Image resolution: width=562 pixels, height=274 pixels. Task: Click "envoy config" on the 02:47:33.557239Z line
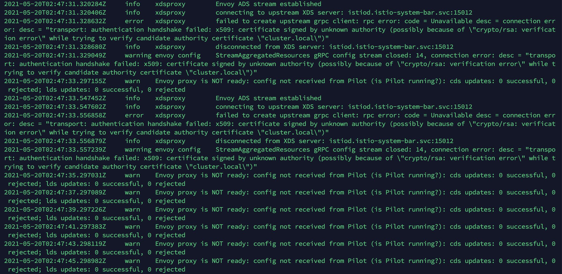[178, 150]
